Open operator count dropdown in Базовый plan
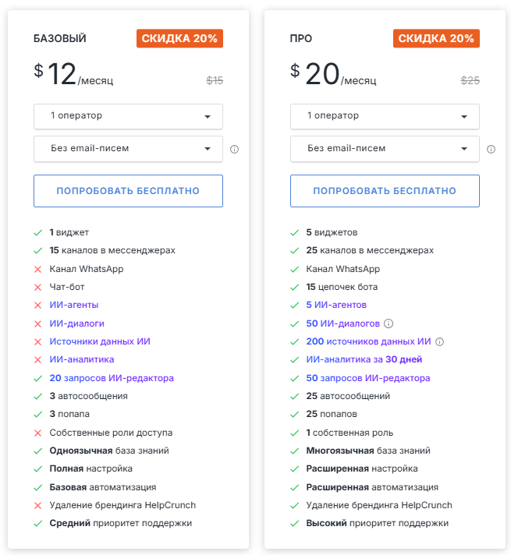This screenshot has width=511, height=555. (x=128, y=116)
